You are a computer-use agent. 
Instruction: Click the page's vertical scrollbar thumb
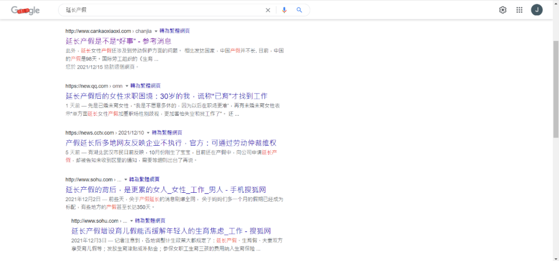click(556, 89)
